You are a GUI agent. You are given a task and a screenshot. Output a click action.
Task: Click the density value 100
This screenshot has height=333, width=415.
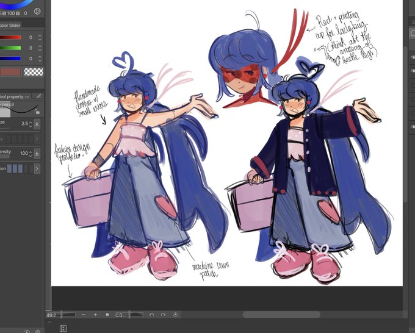coord(24,153)
